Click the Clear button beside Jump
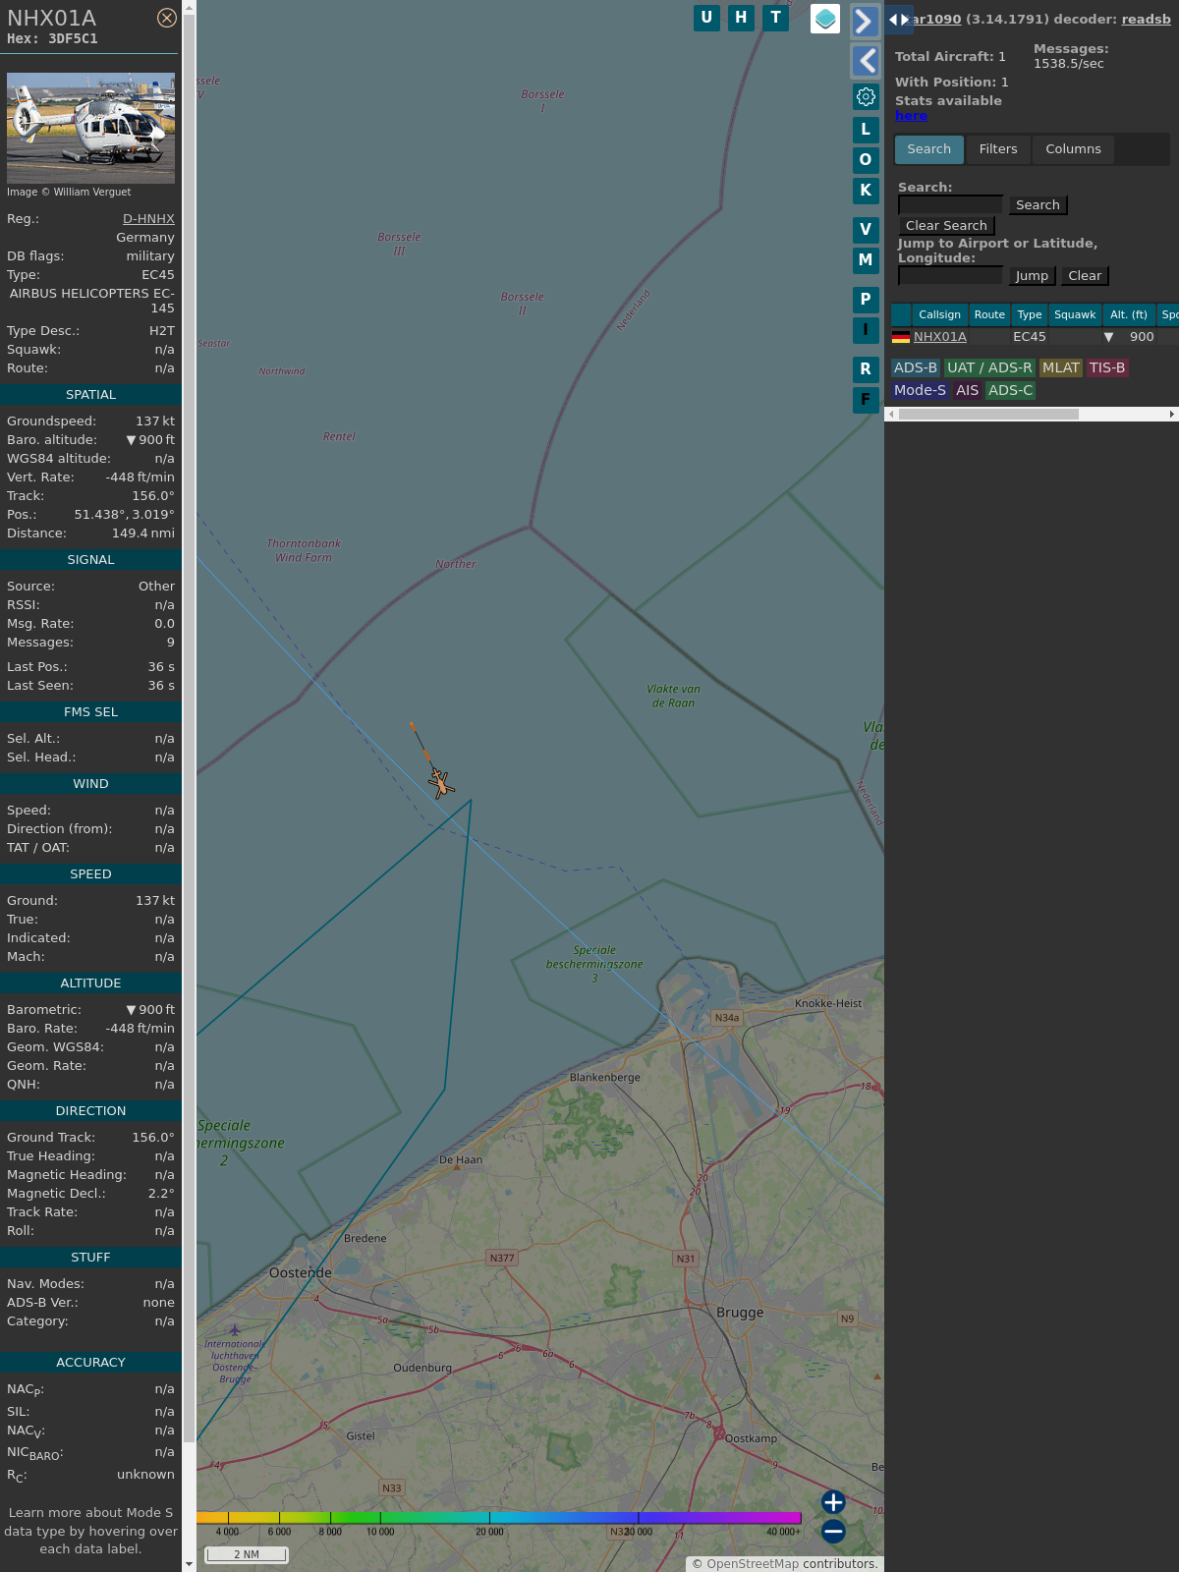The height and width of the screenshot is (1572, 1179). pyautogui.click(x=1085, y=275)
